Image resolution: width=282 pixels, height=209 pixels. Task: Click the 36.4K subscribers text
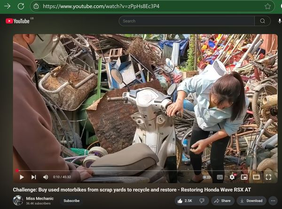pos(39,203)
